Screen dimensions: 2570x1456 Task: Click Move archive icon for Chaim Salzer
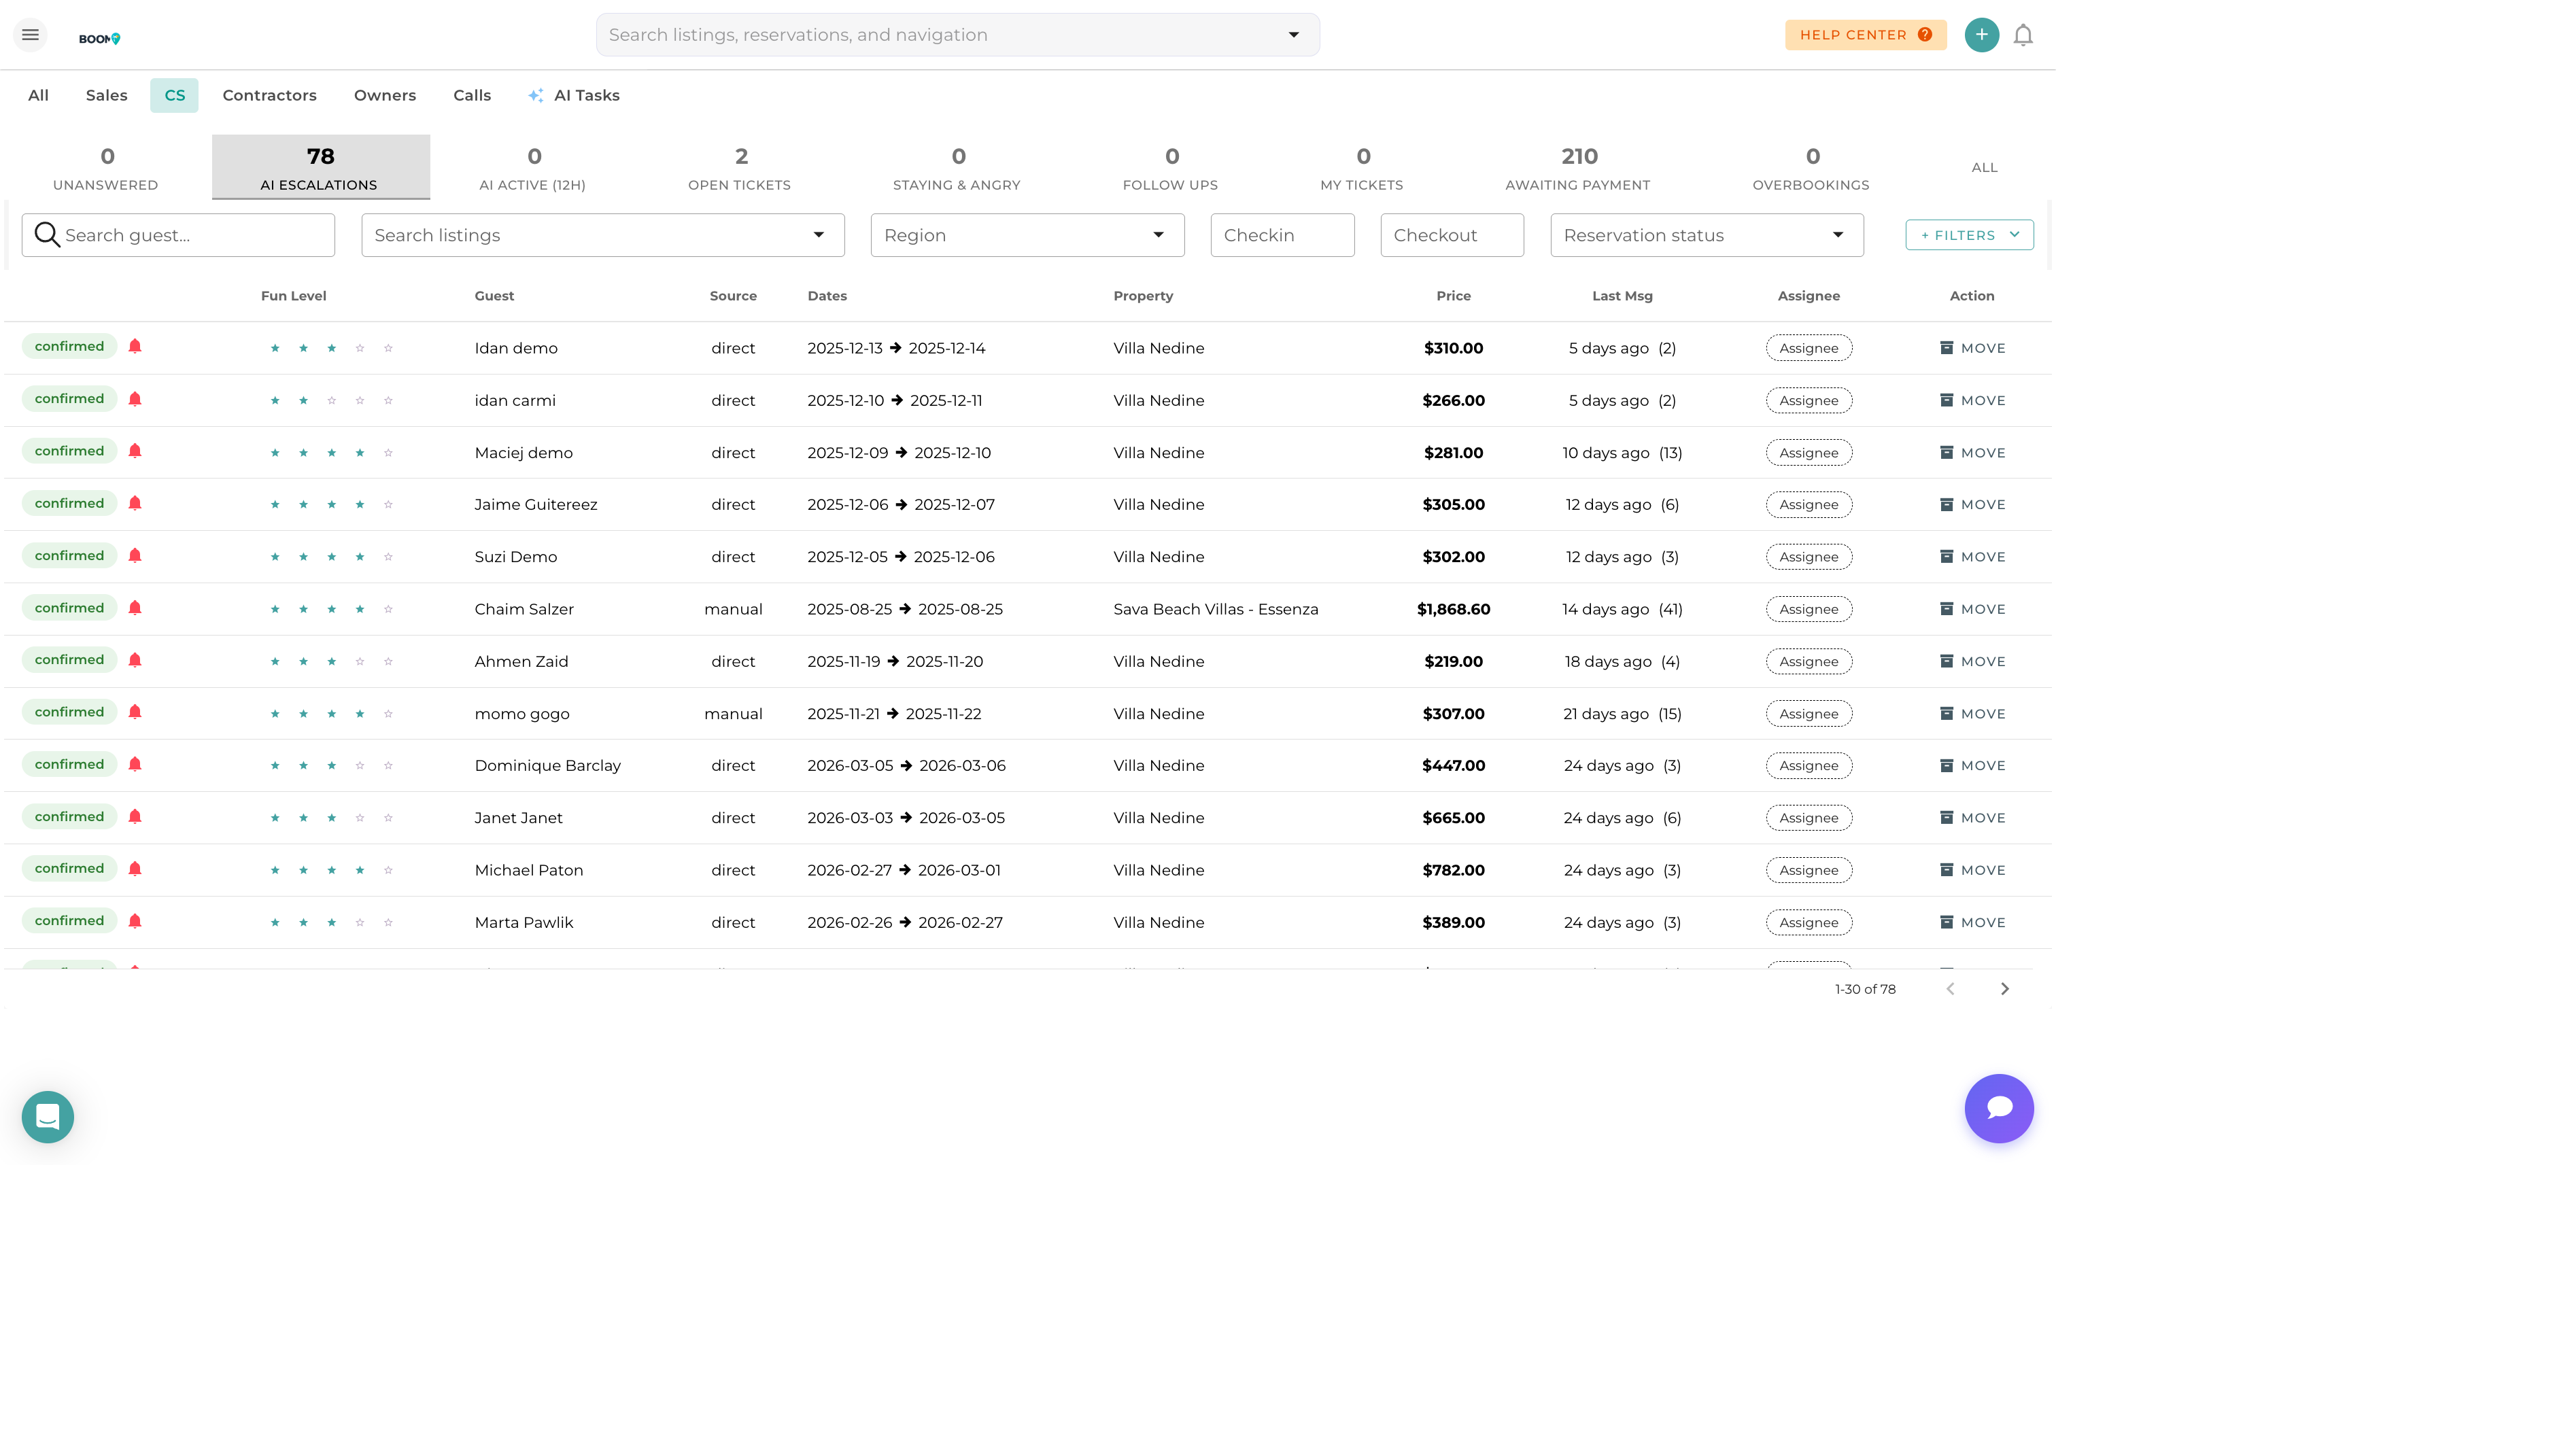[x=1946, y=609]
